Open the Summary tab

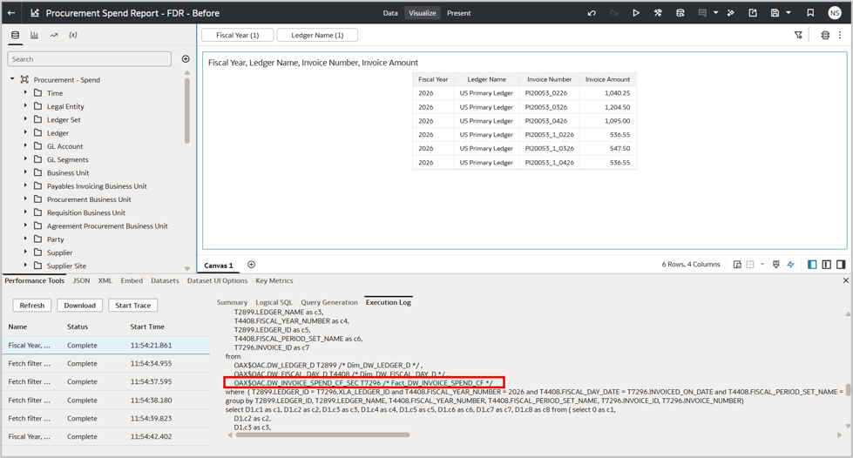pos(232,302)
